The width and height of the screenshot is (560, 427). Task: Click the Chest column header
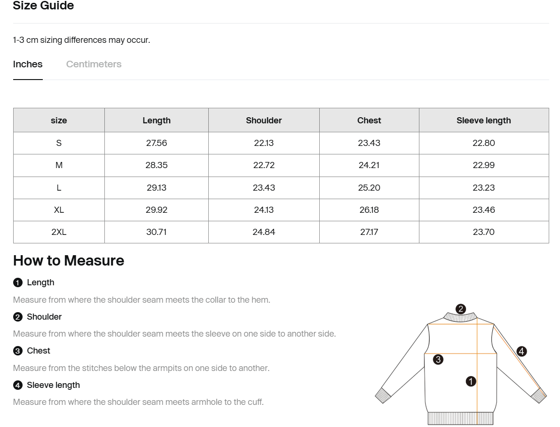[369, 121]
